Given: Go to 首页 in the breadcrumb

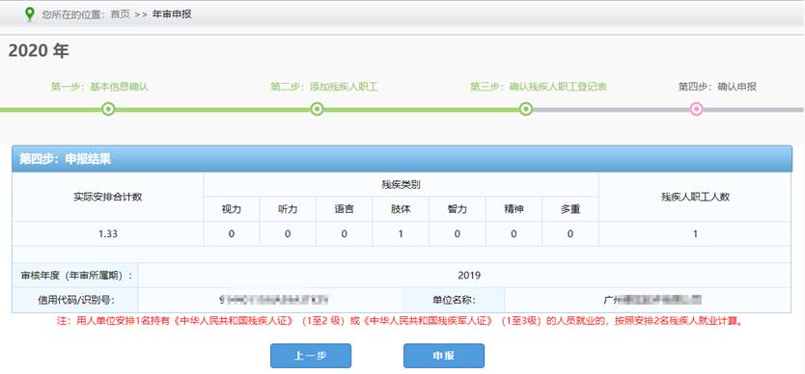Looking at the screenshot, I should coord(120,14).
